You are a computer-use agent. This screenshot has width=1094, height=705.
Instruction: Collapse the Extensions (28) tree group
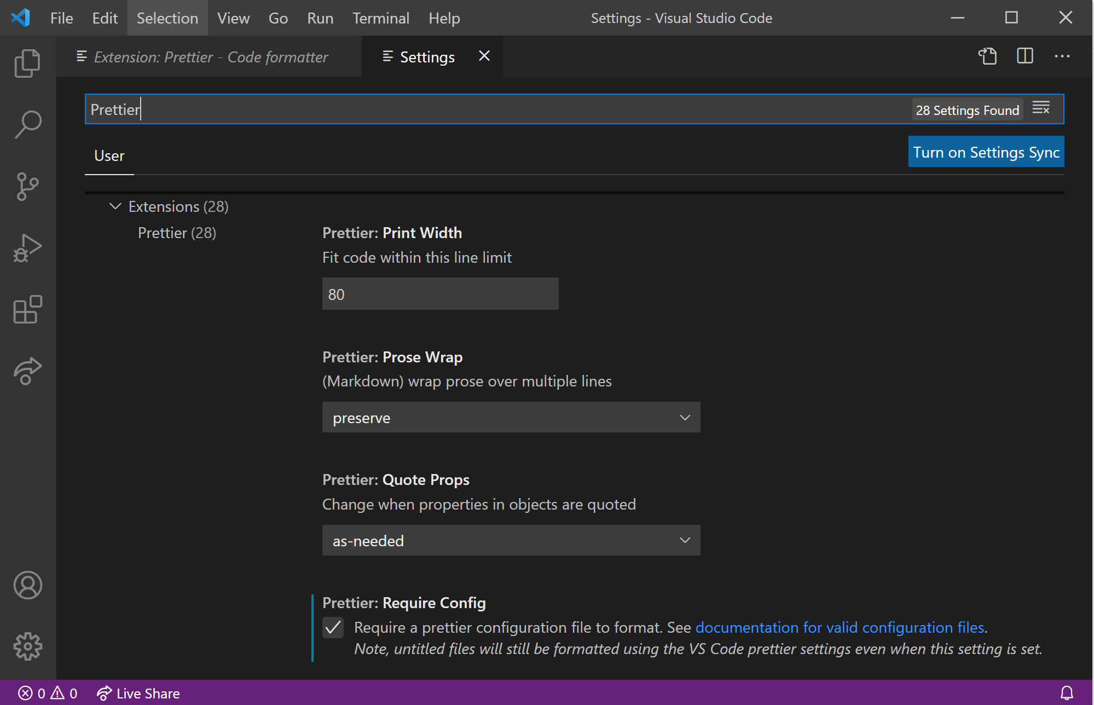[x=115, y=206]
